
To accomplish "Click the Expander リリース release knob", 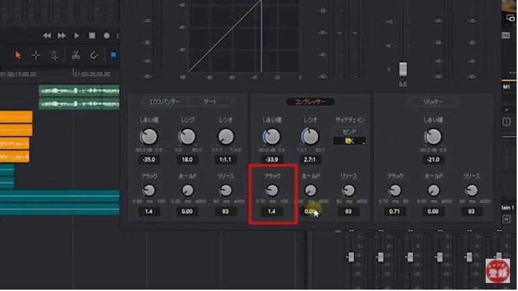I will pos(225,190).
